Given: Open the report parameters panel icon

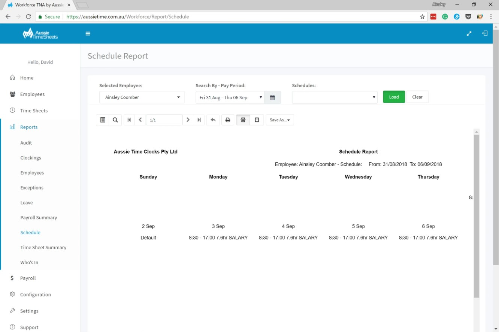Looking at the screenshot, I should 103,120.
